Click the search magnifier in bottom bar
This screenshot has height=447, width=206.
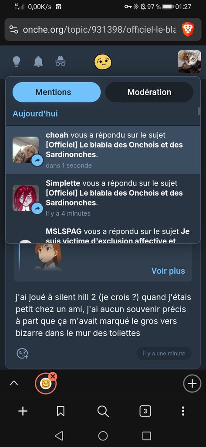(103, 411)
